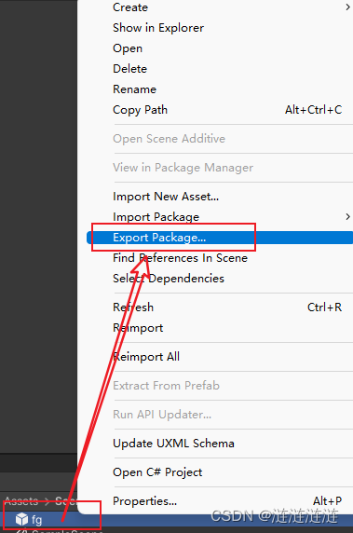
Task: Click the Assets breadcrumb in project panel
Action: (21, 501)
